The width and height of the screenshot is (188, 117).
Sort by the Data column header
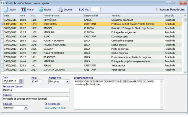coord(11,15)
